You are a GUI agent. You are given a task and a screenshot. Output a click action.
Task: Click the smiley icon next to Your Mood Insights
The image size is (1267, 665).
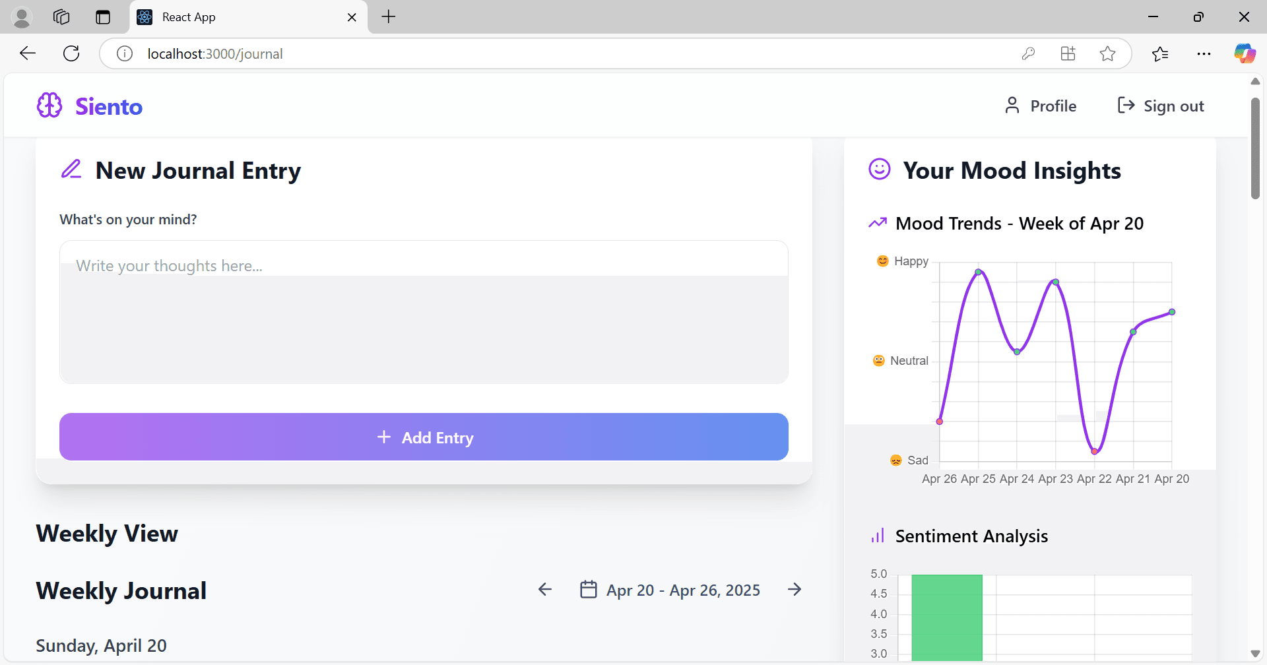pyautogui.click(x=879, y=169)
